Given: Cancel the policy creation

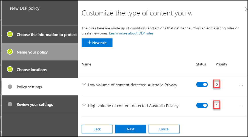Looking at the screenshot, I should [164, 129].
